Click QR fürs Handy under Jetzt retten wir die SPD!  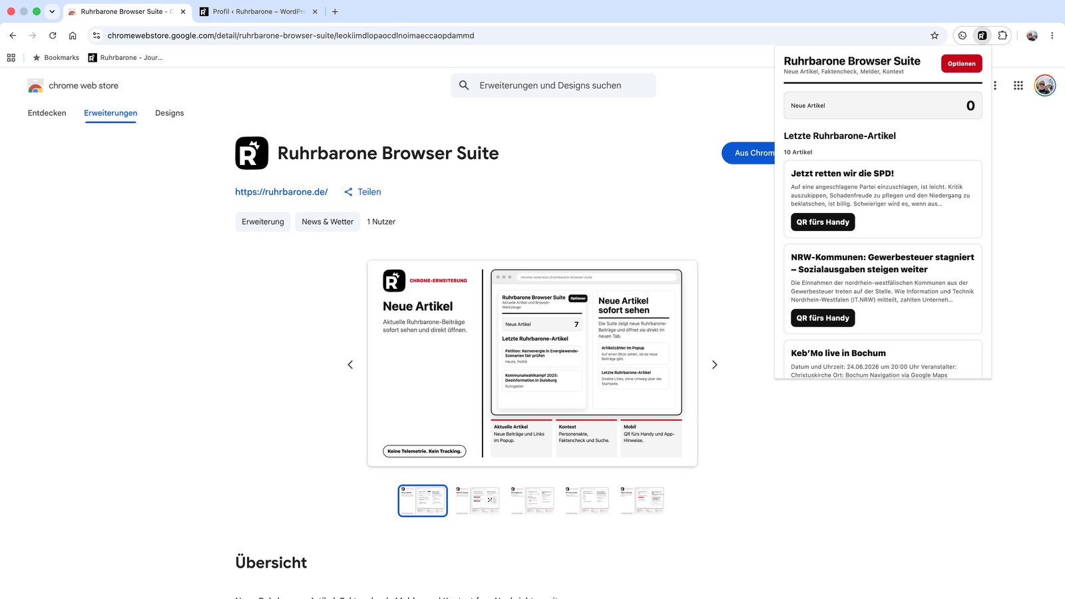pos(823,222)
